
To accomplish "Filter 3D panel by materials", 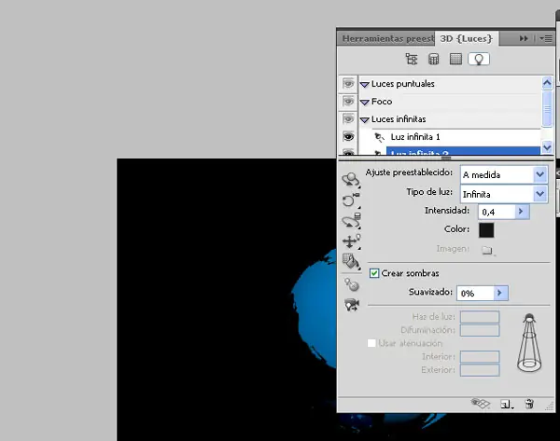I will (x=455, y=60).
